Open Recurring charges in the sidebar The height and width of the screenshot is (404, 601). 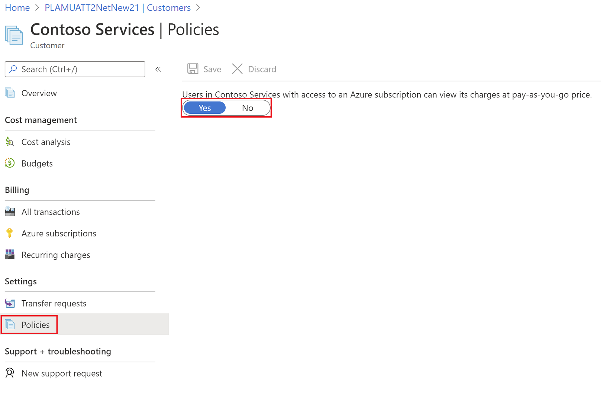tap(56, 255)
